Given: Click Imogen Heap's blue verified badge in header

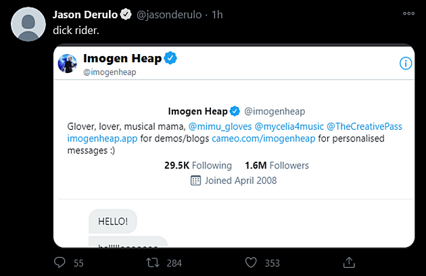Looking at the screenshot, I should pos(170,58).
